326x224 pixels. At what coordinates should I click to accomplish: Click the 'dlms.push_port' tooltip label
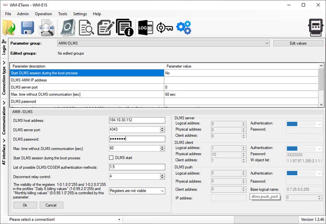click(x=265, y=196)
